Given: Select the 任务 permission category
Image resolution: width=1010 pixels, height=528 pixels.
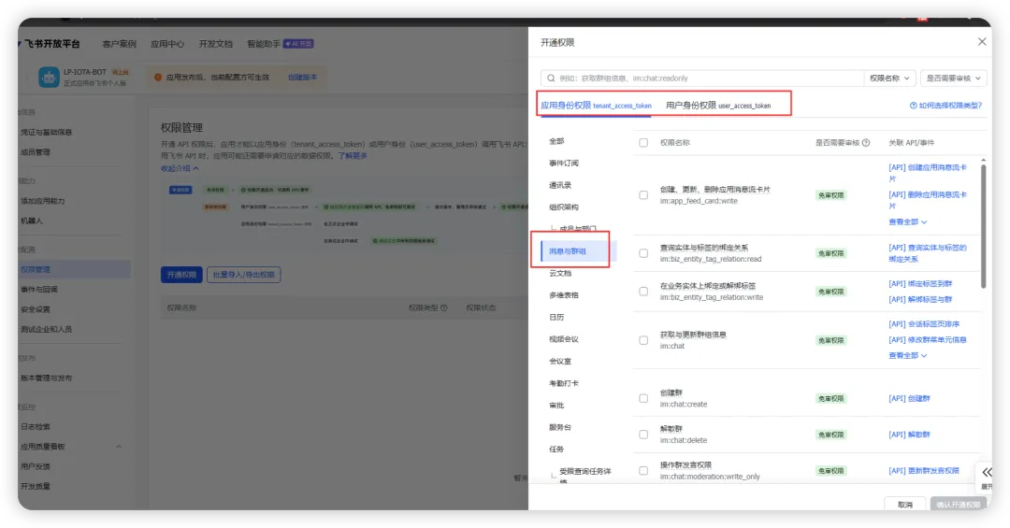Looking at the screenshot, I should (x=556, y=449).
